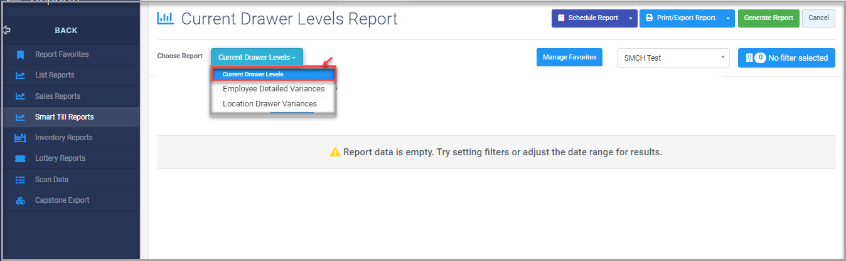Open the No filter selected button
This screenshot has width=846, height=261.
786,58
